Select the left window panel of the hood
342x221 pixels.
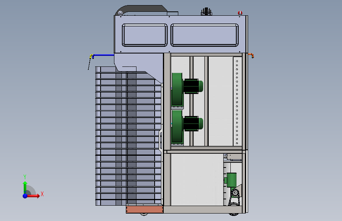pyautogui.click(x=145, y=35)
